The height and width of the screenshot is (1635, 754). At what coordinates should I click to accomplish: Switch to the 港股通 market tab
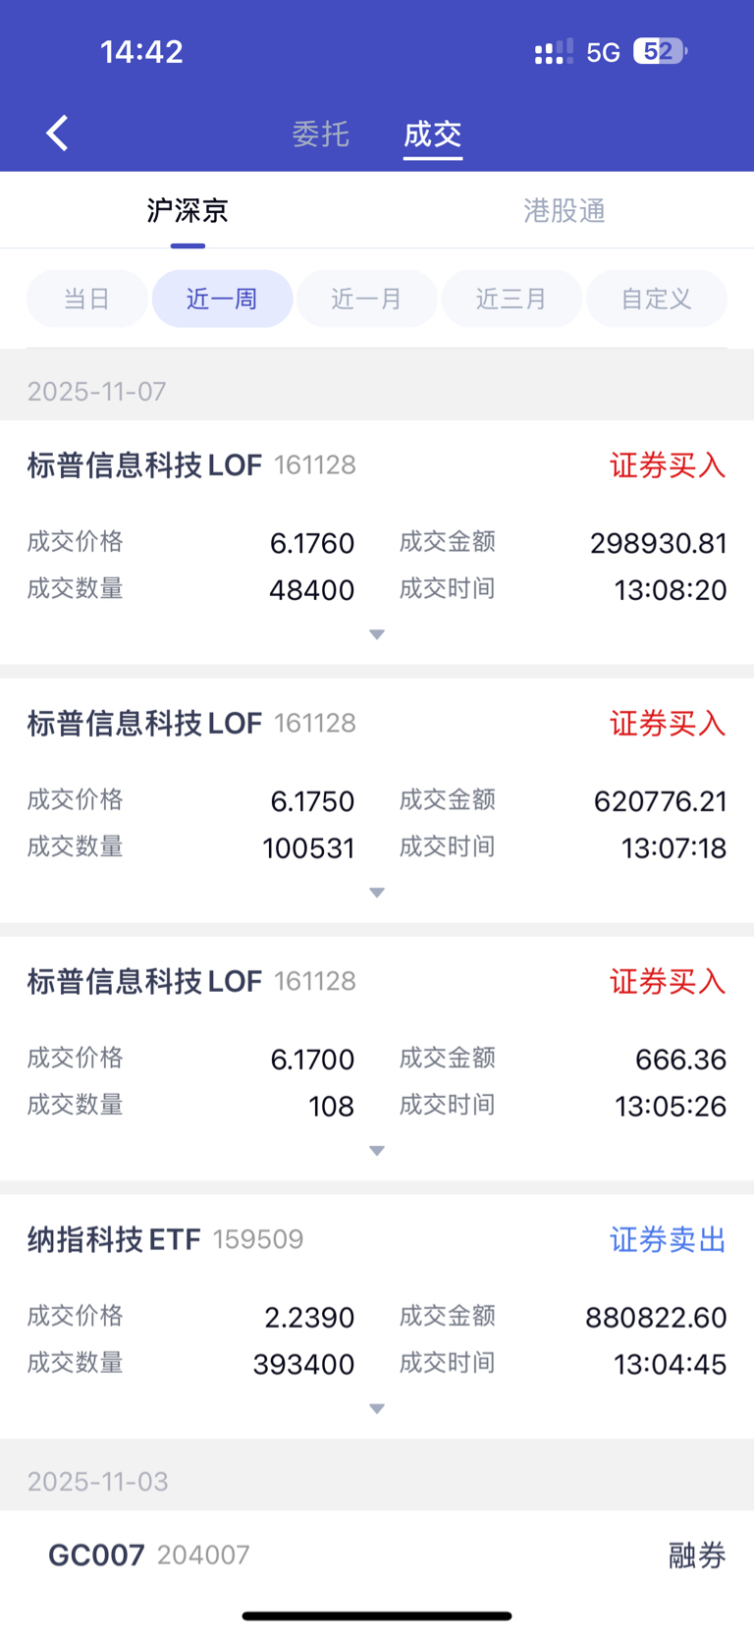pos(564,210)
